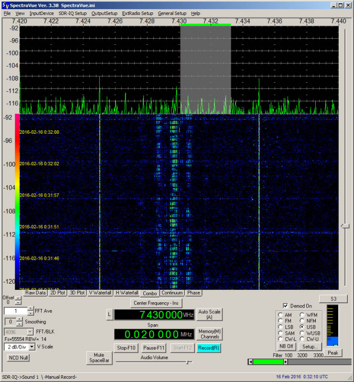Increase the Offset value
The height and width of the screenshot is (382, 354).
(18, 297)
